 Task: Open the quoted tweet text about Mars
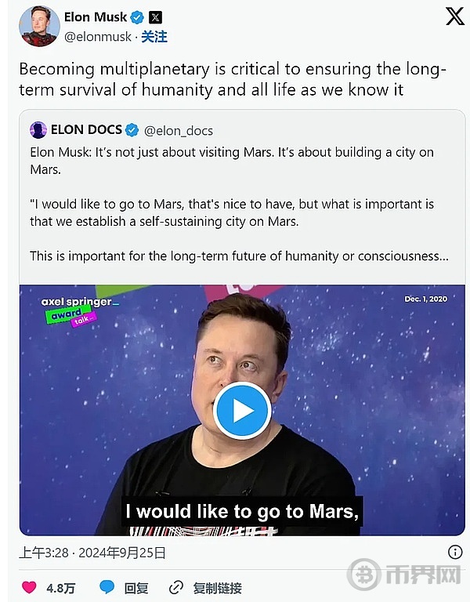231,204
